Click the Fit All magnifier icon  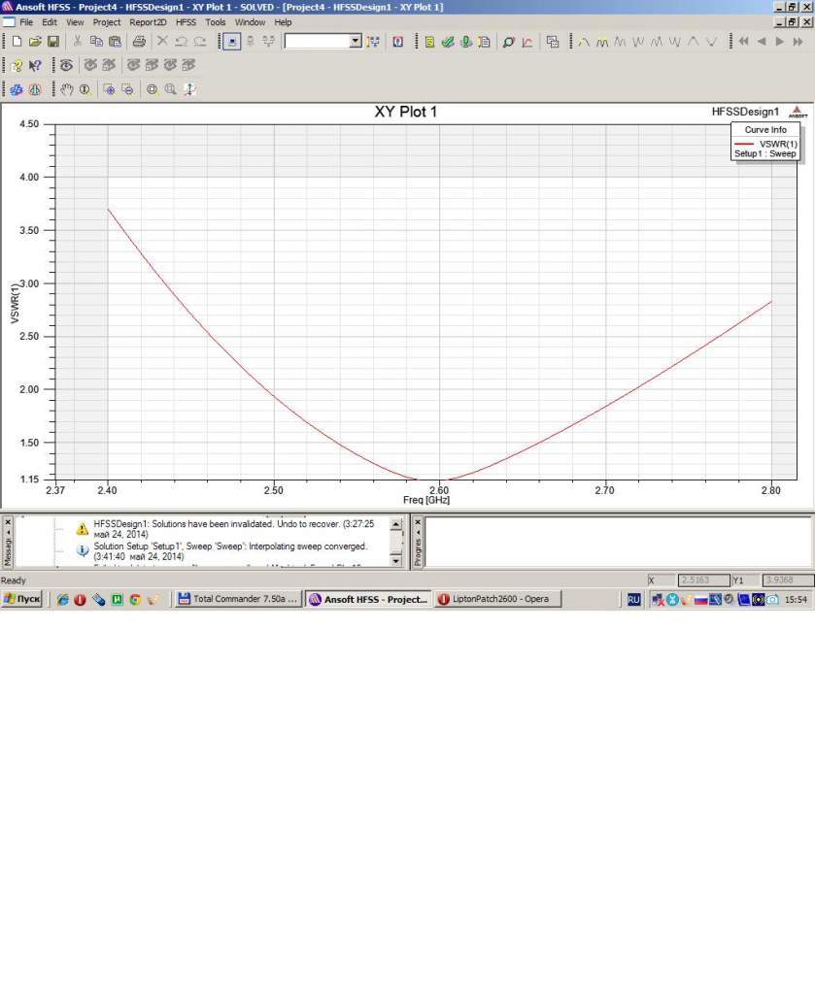coord(153,89)
